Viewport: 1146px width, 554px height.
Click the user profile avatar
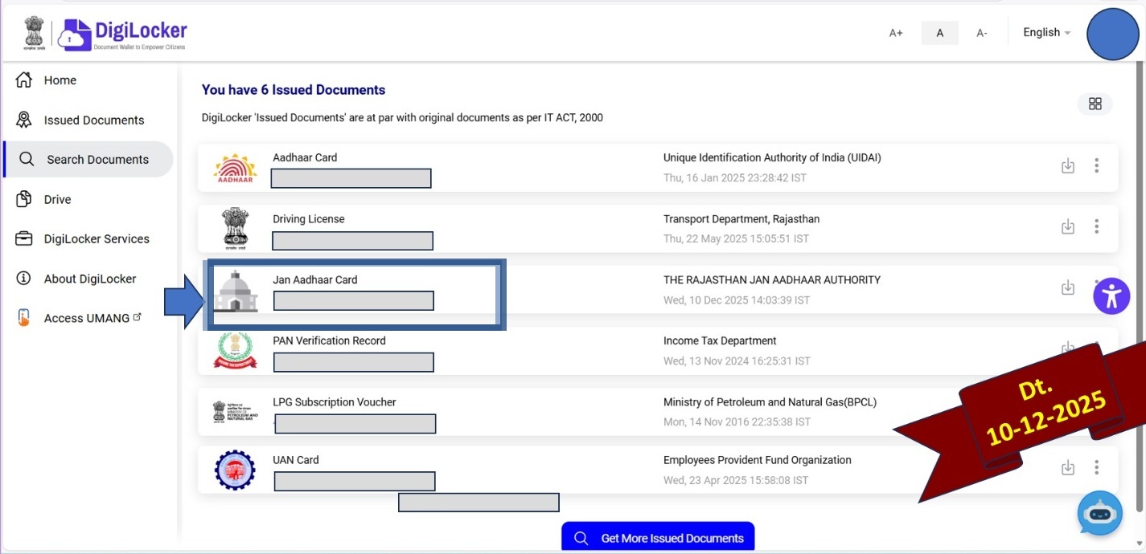pos(1112,34)
